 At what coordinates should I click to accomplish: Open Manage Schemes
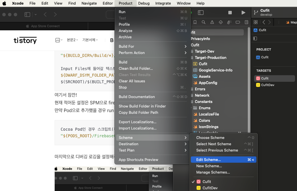[x=223, y=172]
